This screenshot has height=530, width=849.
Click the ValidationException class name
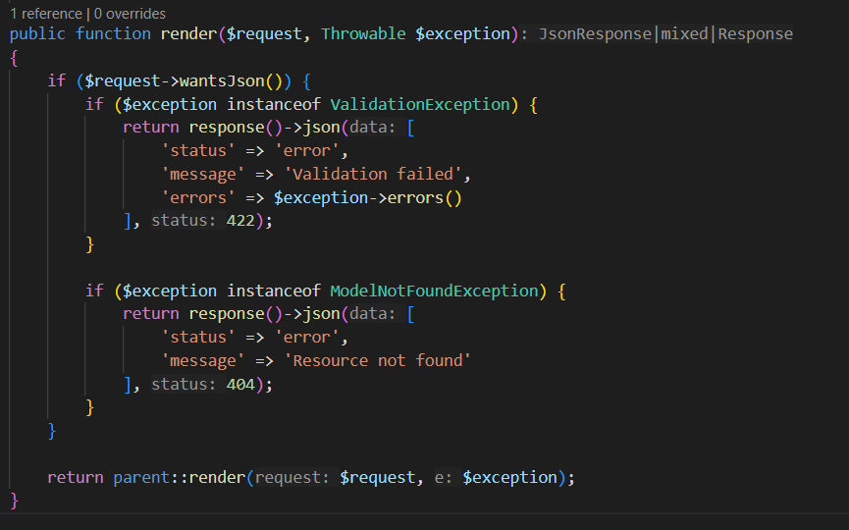click(x=420, y=104)
